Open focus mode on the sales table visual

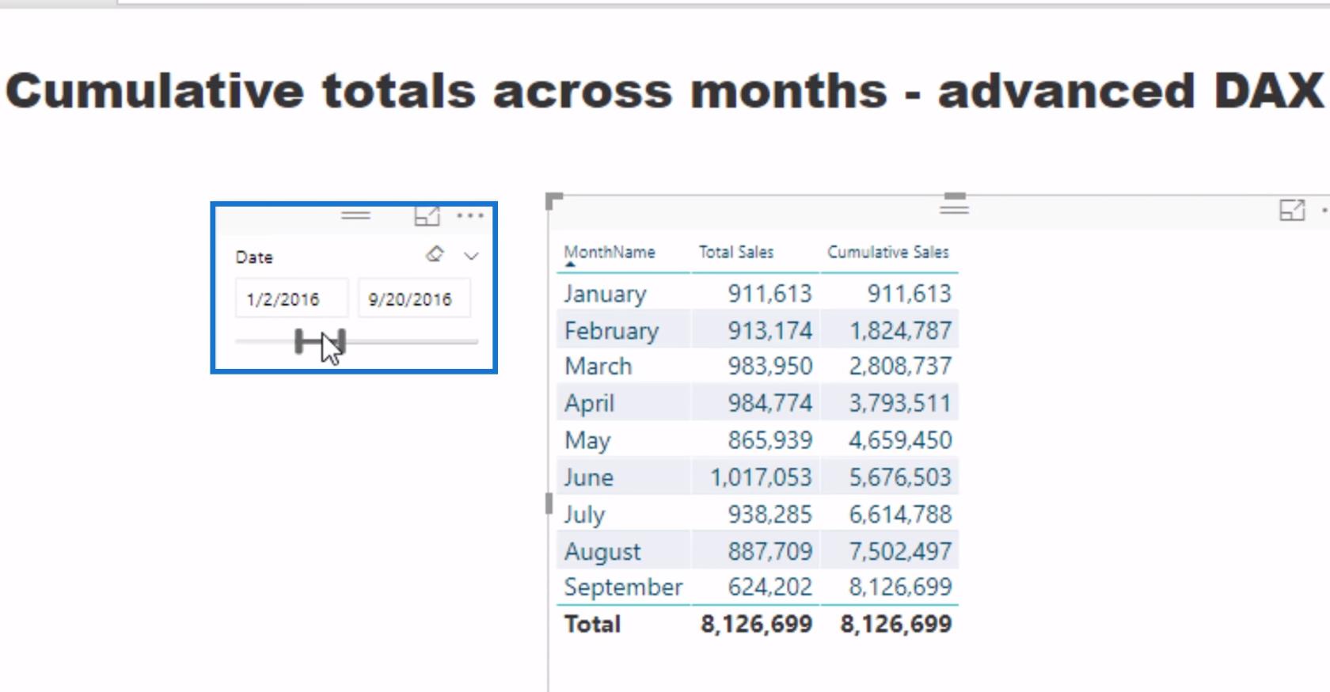(1292, 210)
